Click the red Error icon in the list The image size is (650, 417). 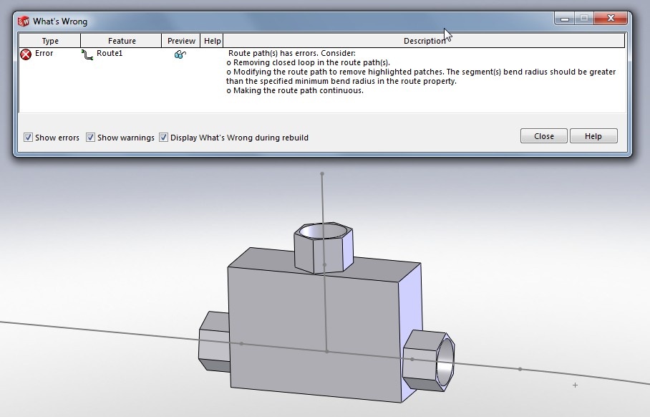pyautogui.click(x=26, y=54)
